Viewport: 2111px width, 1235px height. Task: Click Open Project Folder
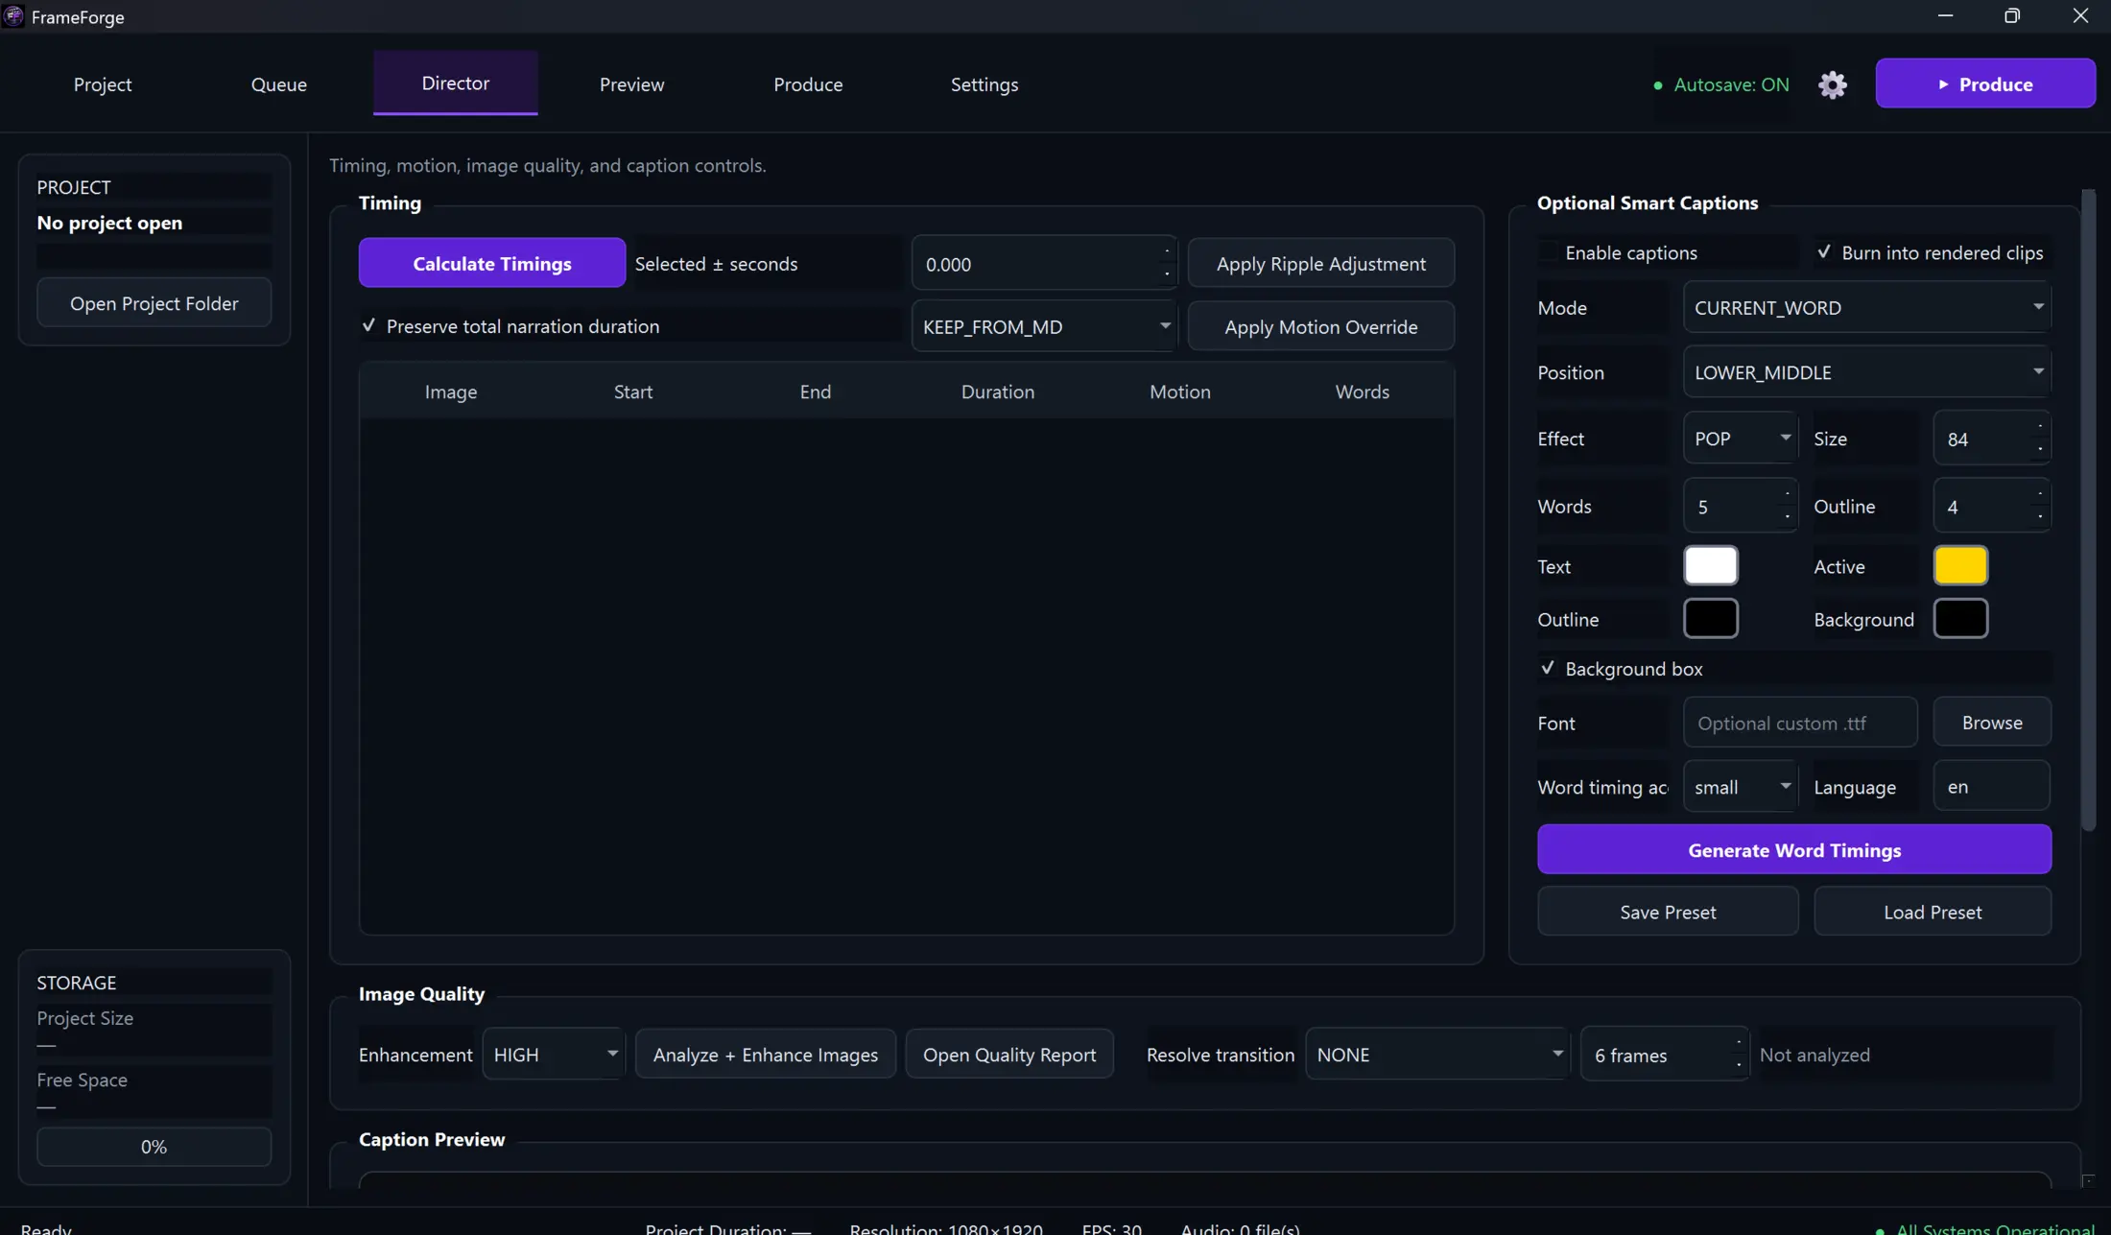click(x=154, y=303)
